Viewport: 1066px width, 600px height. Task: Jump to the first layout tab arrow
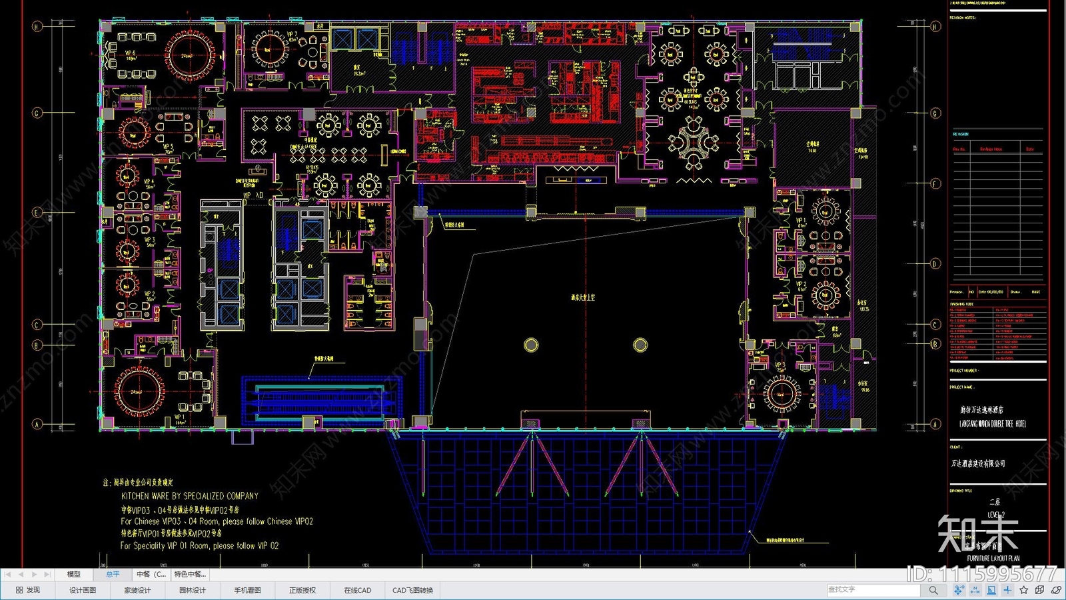pos(8,574)
